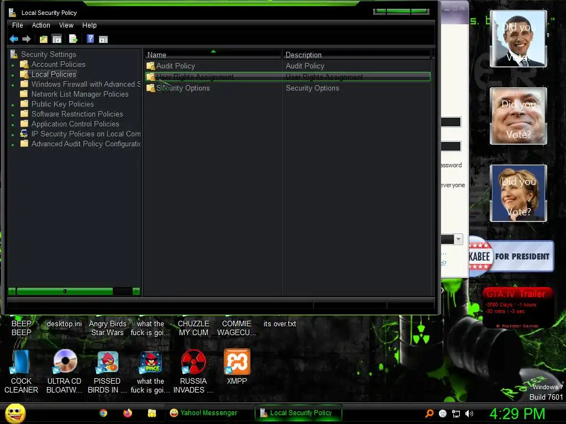The image size is (566, 424).
Task: Click the bottom 'Did you Vote?' gadget photo
Action: (518, 193)
